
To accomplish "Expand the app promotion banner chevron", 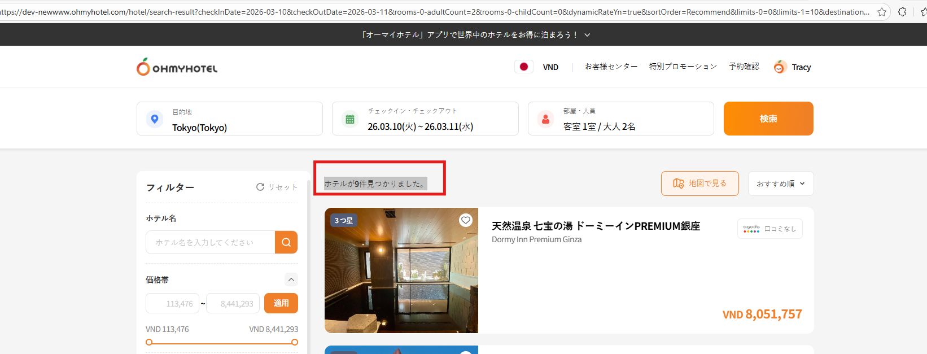I will click(587, 35).
